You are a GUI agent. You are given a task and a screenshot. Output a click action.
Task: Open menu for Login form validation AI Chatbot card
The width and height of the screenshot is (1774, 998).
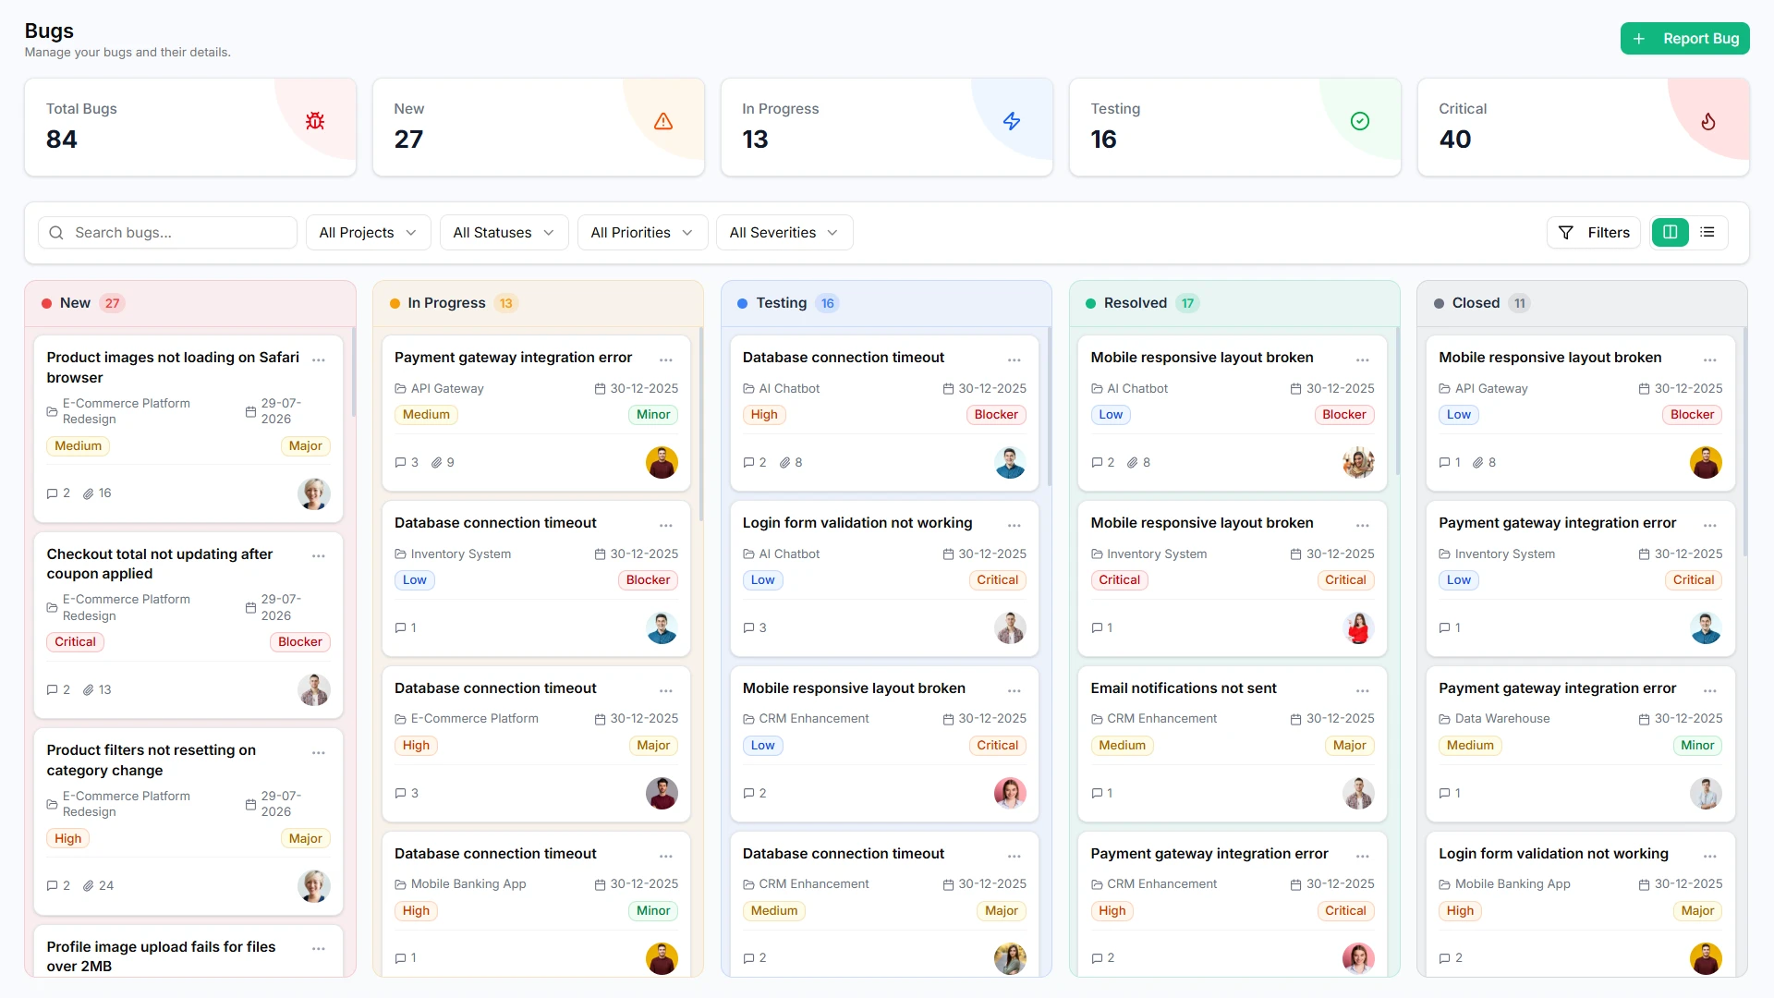pos(1015,525)
